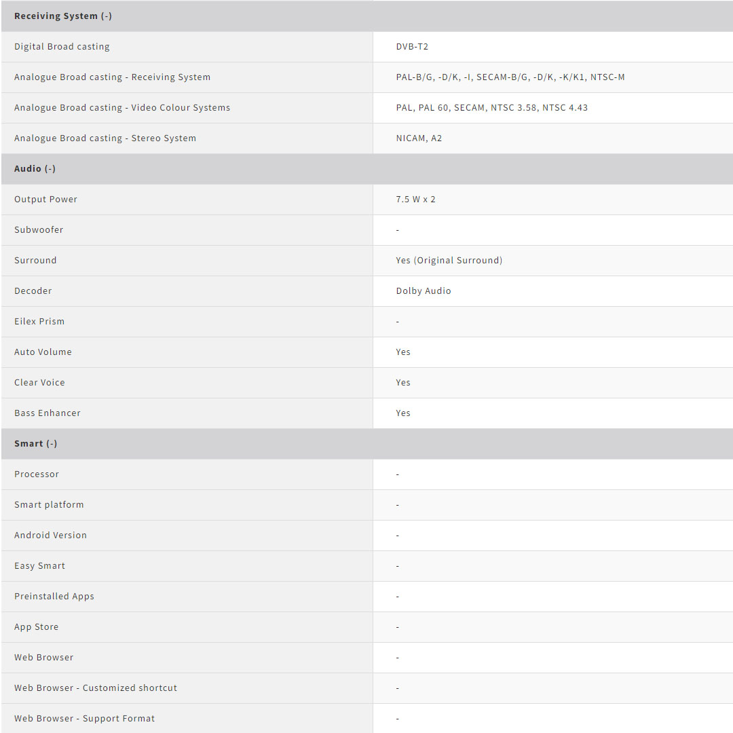Click the Output Power row label

[x=45, y=200]
